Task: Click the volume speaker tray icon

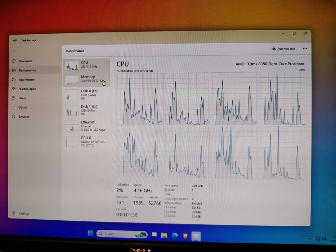Action: coord(324,239)
